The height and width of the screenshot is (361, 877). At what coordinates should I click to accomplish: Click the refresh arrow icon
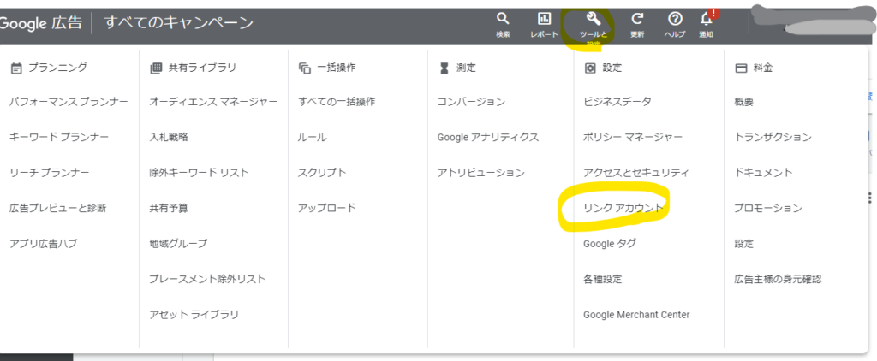coord(637,19)
